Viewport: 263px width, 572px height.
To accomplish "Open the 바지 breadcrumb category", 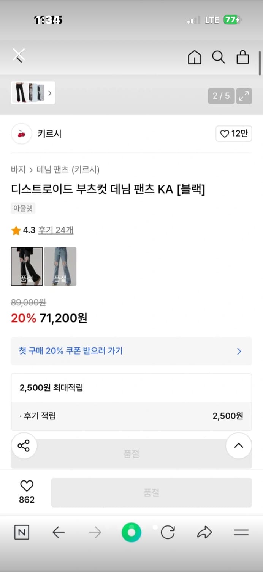I will point(17,170).
